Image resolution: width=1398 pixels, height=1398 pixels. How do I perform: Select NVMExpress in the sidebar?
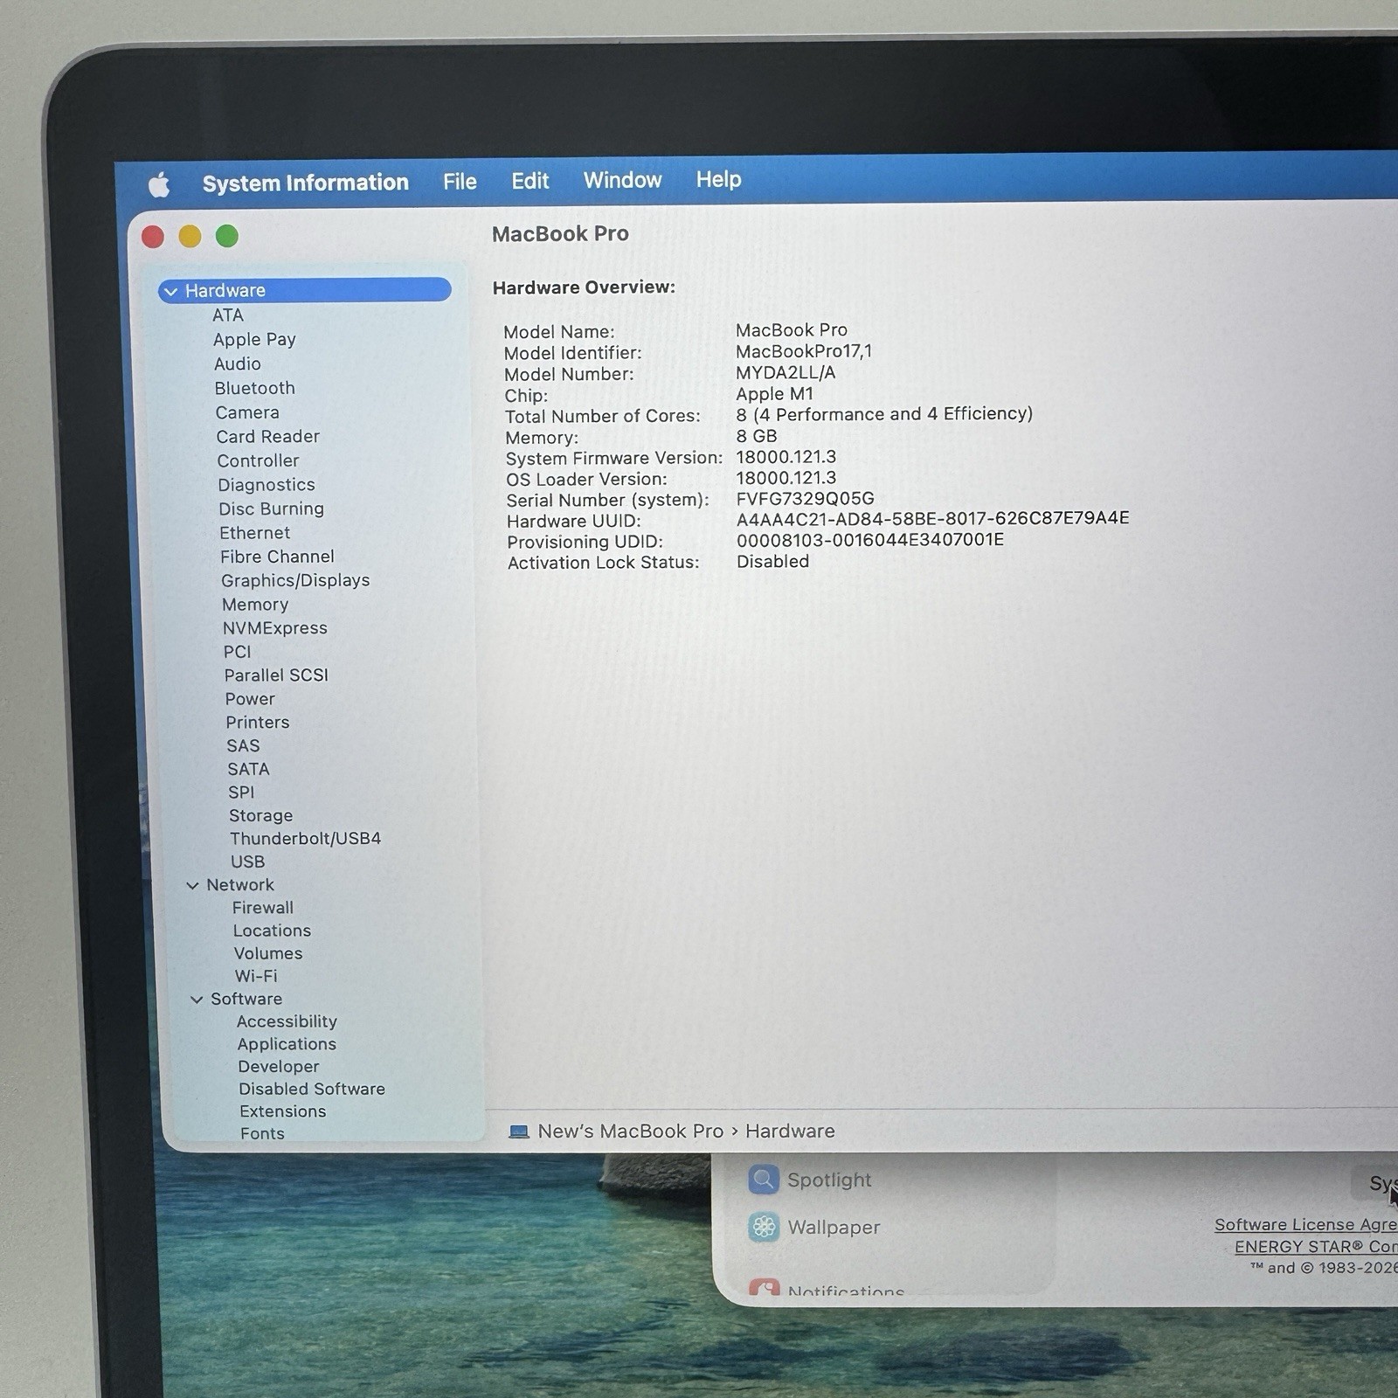(x=275, y=628)
